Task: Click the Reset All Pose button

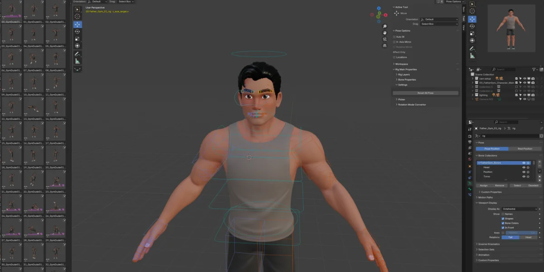Action: pyautogui.click(x=425, y=92)
